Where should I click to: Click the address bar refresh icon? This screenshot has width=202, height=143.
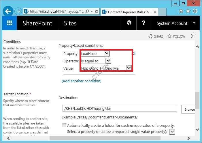pyautogui.click(x=96, y=12)
